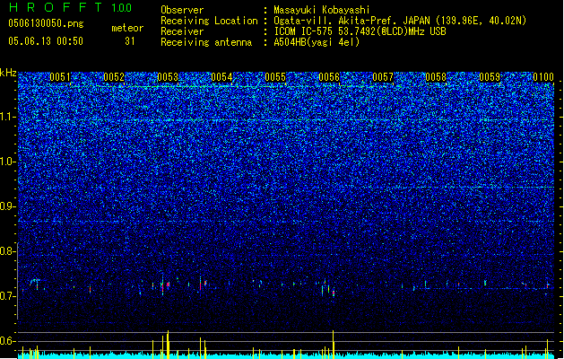Click the Observer label

(182, 10)
